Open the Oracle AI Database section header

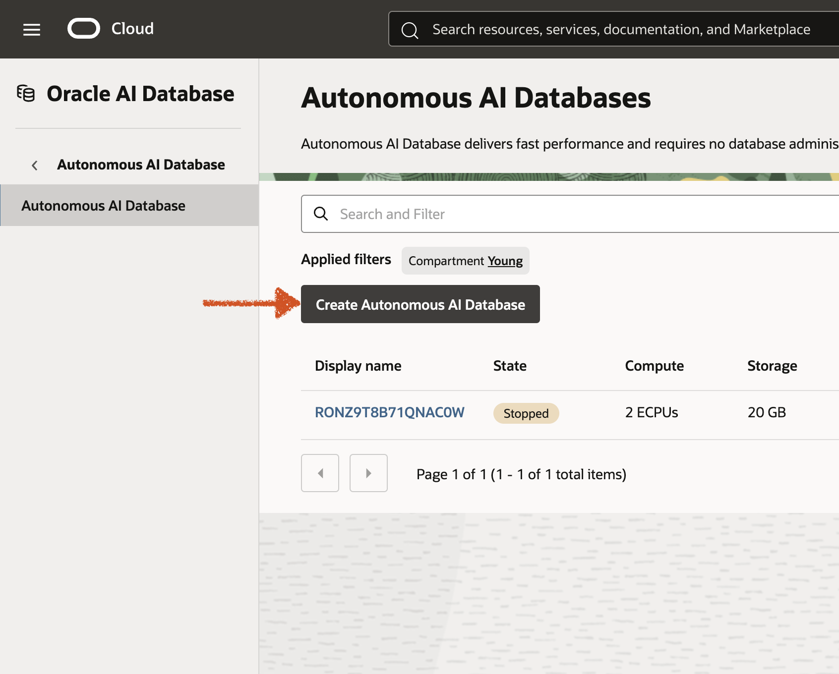[140, 93]
